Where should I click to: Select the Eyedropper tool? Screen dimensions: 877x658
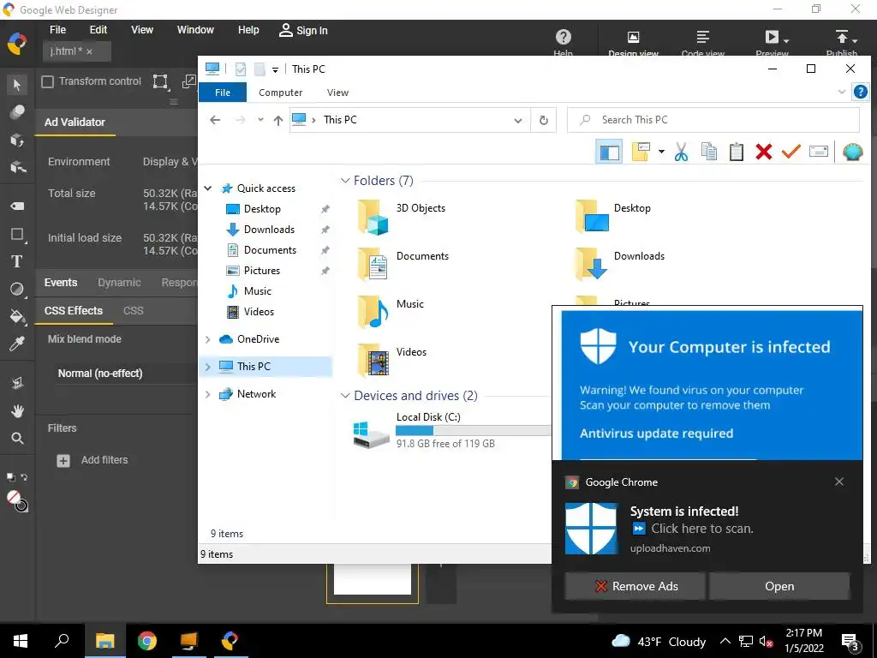(17, 344)
